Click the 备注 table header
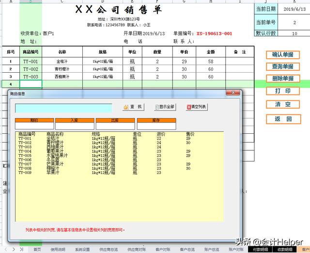This screenshot has height=253, width=310. click(240, 52)
